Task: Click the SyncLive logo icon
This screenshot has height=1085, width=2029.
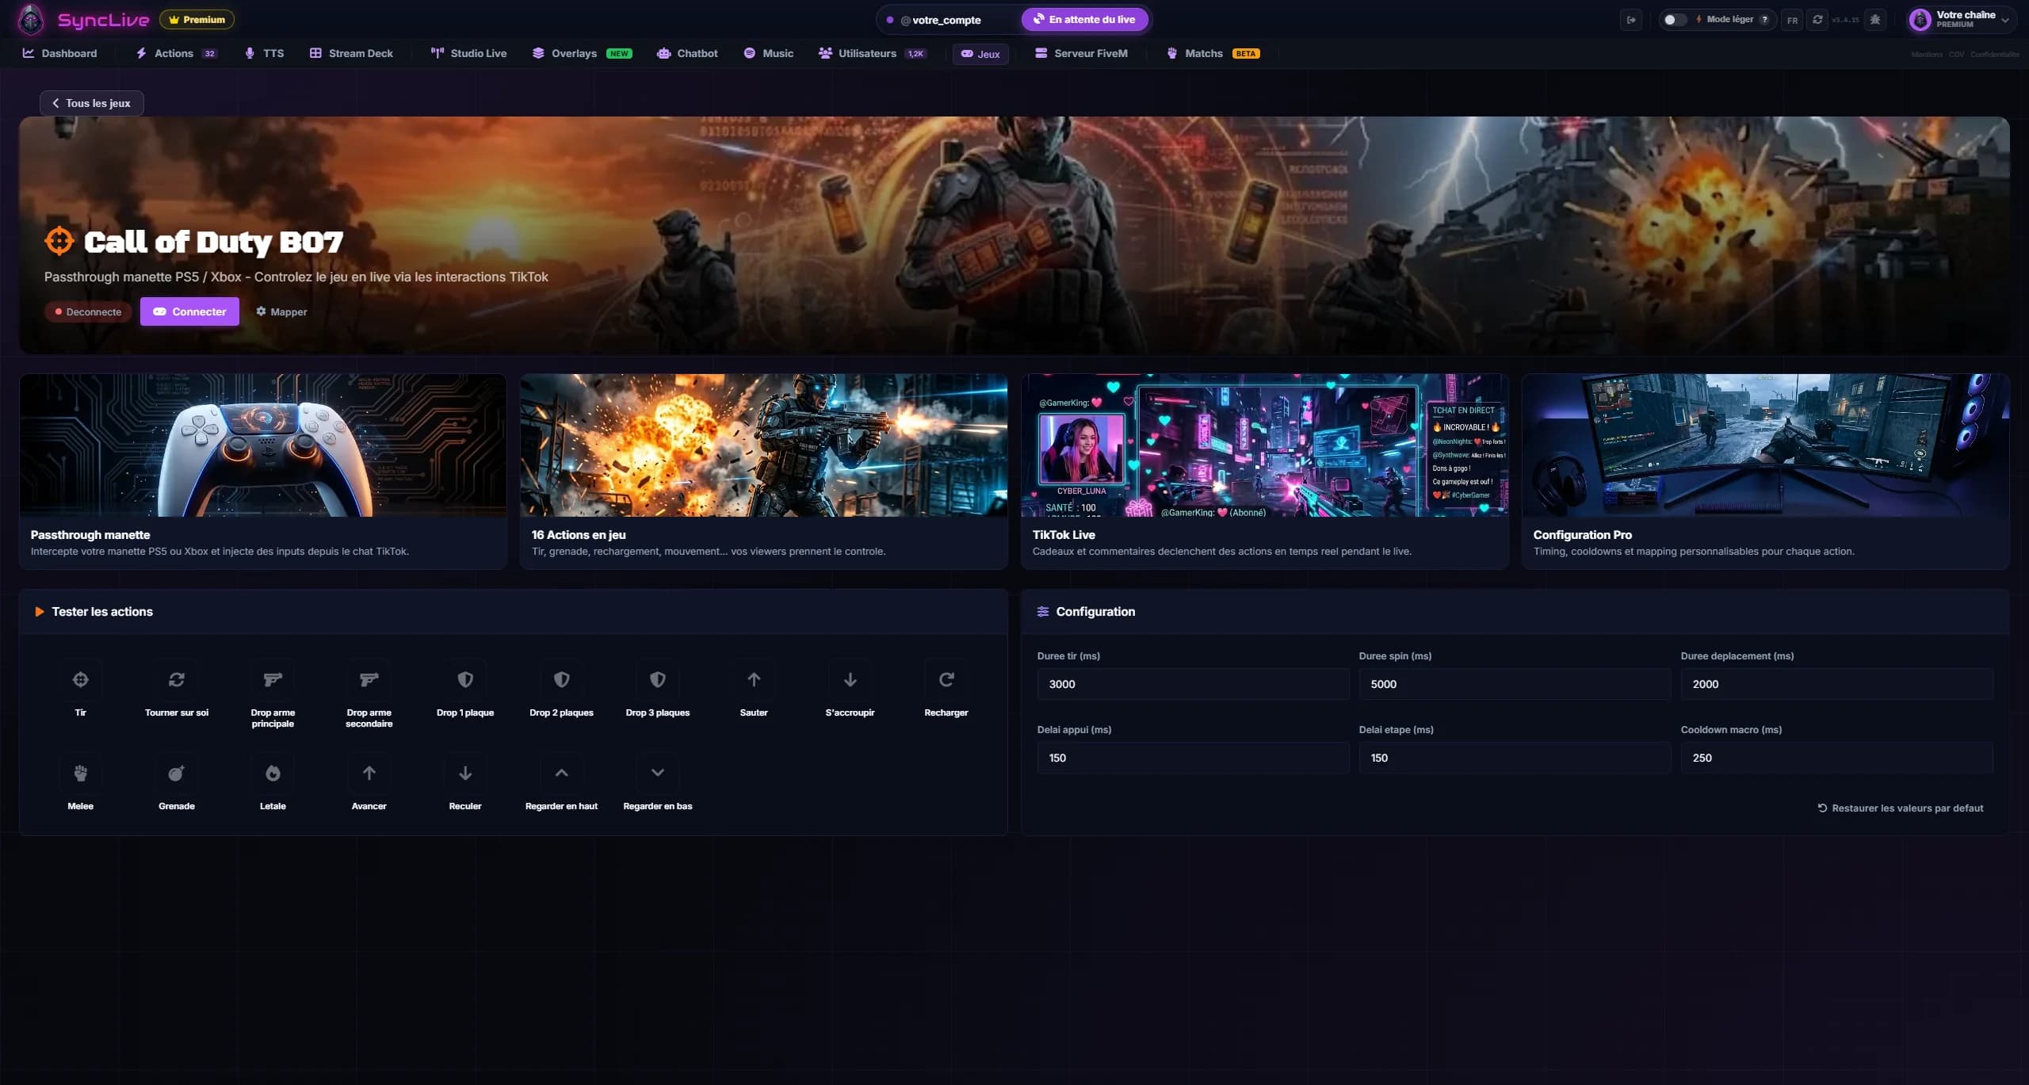Action: tap(31, 19)
